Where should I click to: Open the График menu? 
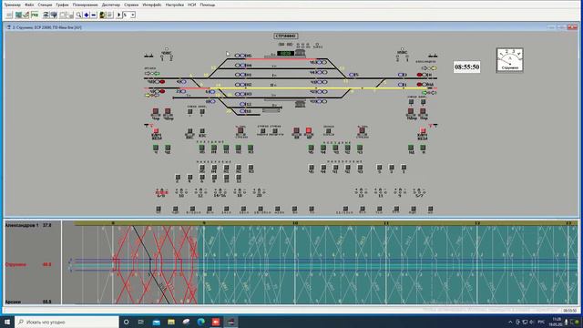click(62, 5)
